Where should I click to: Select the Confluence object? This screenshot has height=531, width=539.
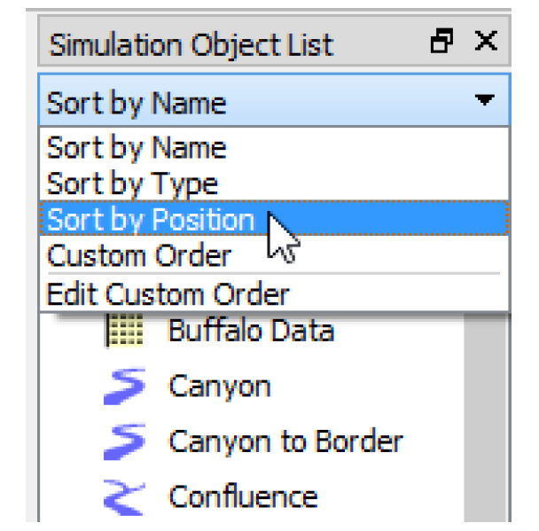(244, 496)
